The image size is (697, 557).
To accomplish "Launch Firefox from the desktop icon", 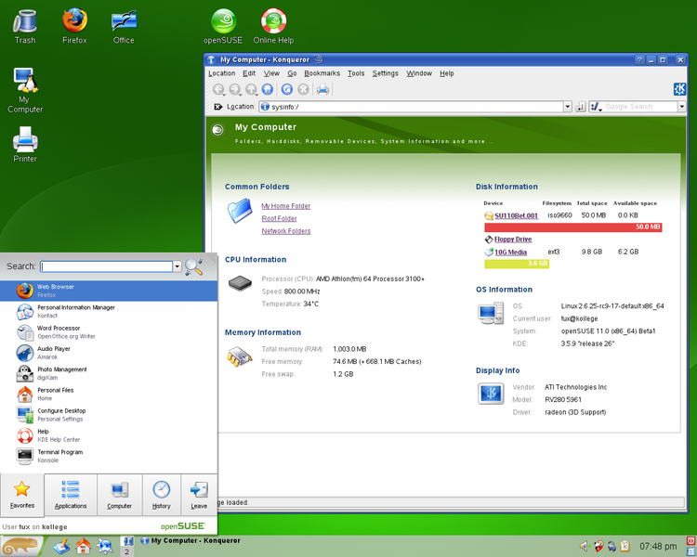I will click(x=74, y=27).
